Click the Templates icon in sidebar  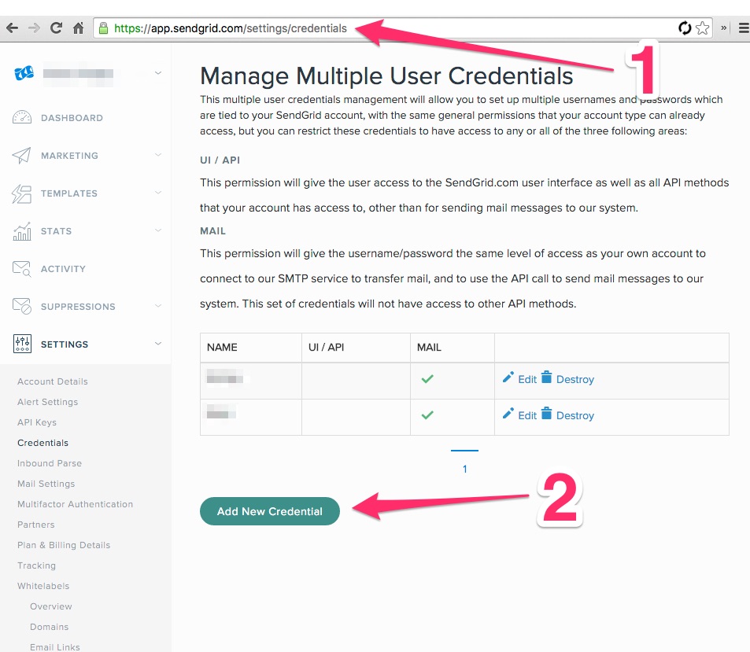(x=21, y=193)
